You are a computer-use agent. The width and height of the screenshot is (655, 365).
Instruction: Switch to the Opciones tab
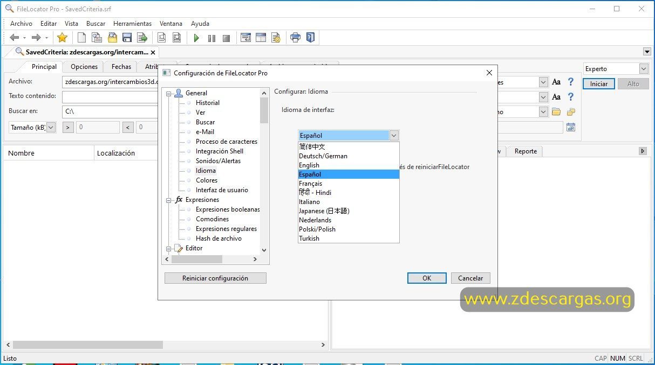(x=84, y=67)
